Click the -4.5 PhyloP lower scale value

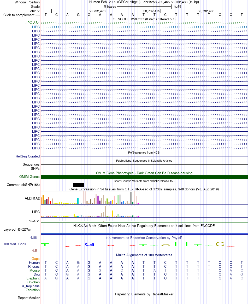[x=34, y=251]
